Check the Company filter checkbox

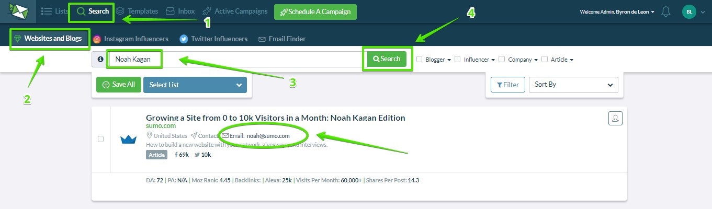(x=502, y=59)
